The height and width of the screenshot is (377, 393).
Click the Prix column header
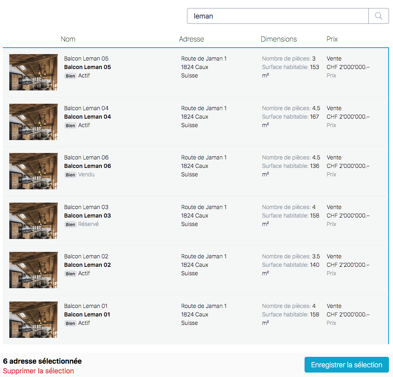pos(332,39)
